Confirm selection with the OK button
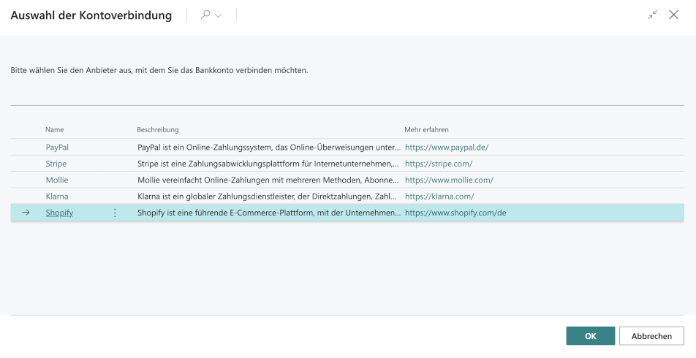Viewport: 696px width, 358px height. click(x=590, y=336)
